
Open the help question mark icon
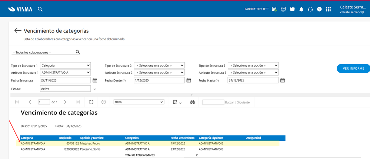coord(319,9)
